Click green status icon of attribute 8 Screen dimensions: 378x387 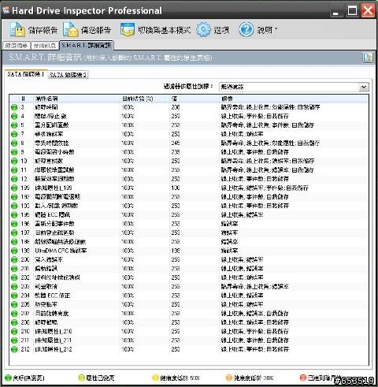tap(14, 143)
